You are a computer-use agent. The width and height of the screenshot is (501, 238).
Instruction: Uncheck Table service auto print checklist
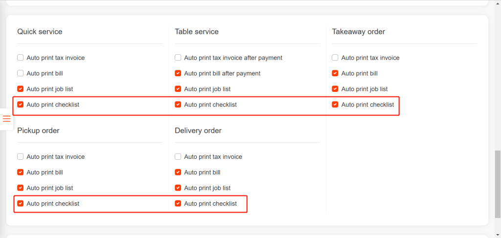[178, 105]
